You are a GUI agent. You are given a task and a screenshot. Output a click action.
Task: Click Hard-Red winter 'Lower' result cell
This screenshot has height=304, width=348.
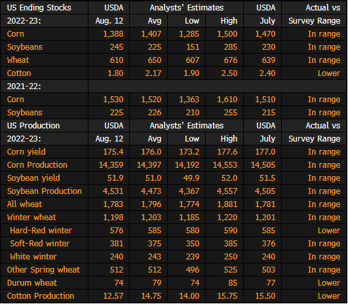(329, 231)
